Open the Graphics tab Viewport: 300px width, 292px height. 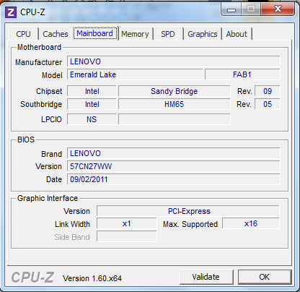pyautogui.click(x=203, y=34)
